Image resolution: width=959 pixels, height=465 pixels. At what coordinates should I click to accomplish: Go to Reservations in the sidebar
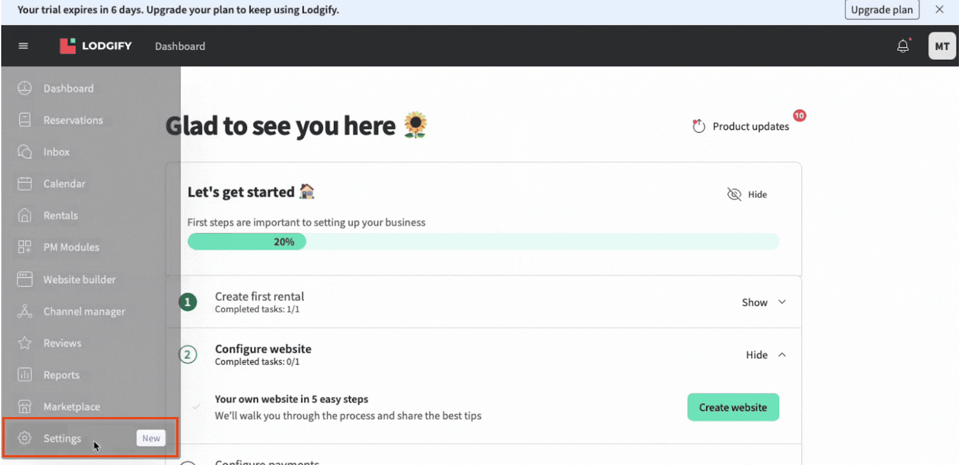pyautogui.click(x=73, y=120)
